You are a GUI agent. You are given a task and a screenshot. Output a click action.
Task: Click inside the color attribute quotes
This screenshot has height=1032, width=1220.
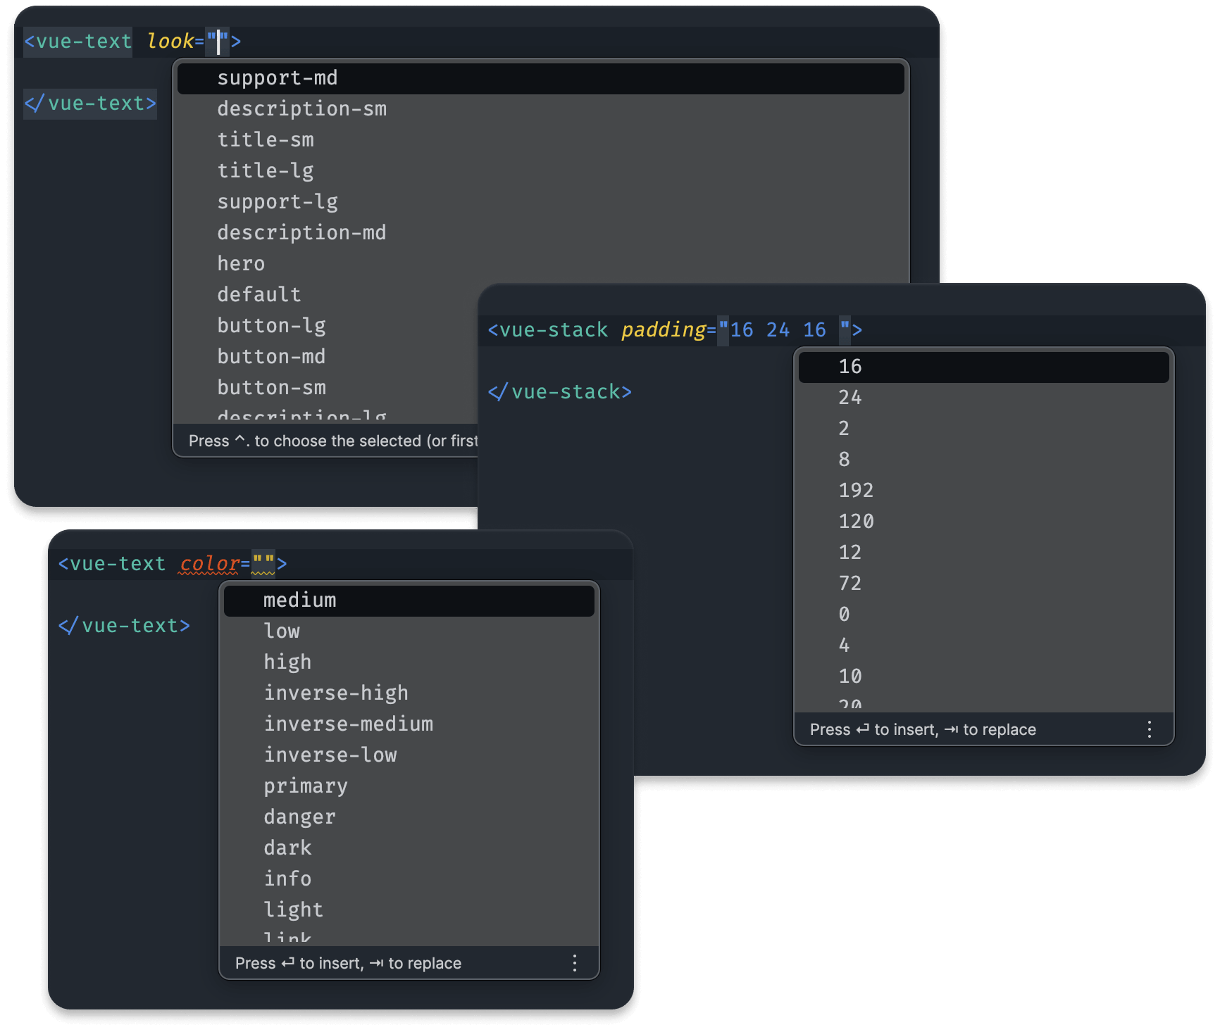[263, 564]
